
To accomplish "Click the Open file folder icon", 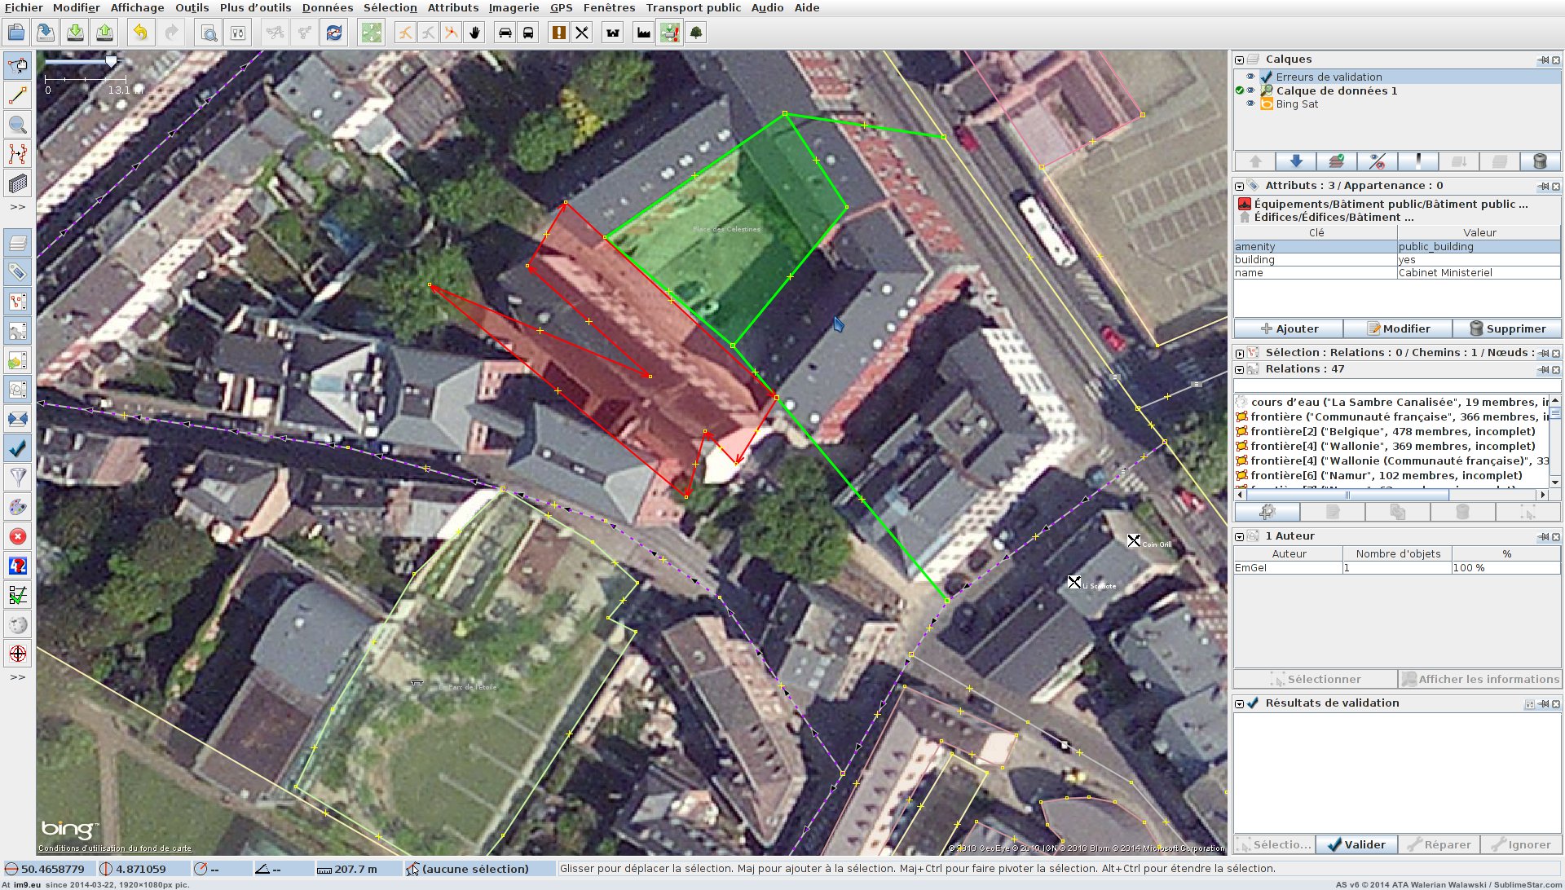I will coord(16,33).
